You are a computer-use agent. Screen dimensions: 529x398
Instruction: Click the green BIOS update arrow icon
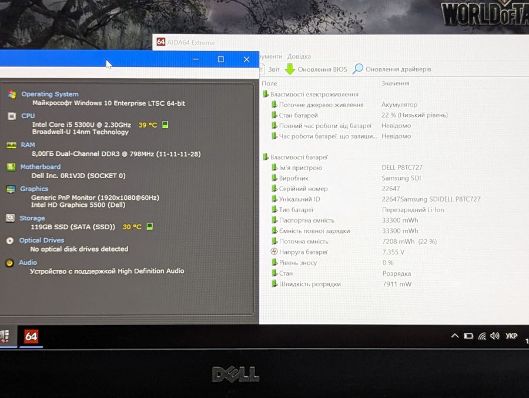click(290, 69)
